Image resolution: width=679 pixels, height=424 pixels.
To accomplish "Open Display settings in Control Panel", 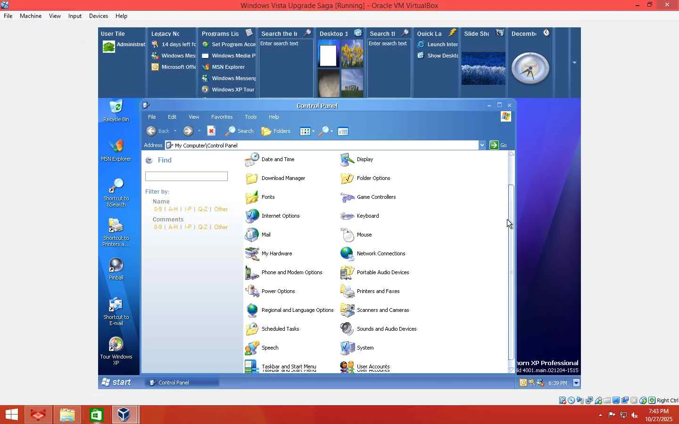I will pos(356,159).
